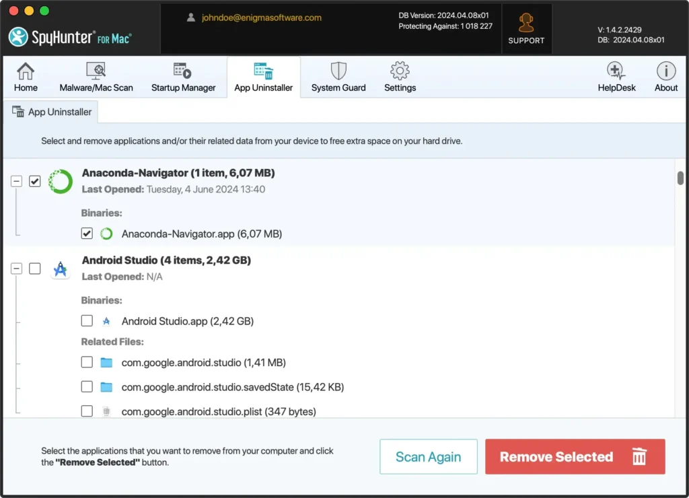Open the HelpDesk icon
This screenshot has height=498, width=689.
(616, 71)
